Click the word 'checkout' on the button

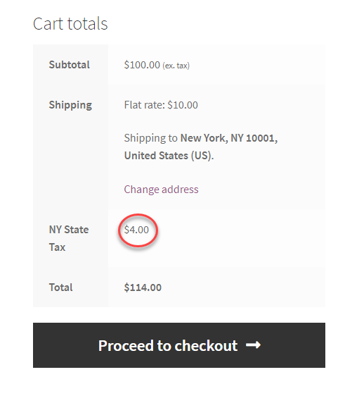tap(206, 345)
